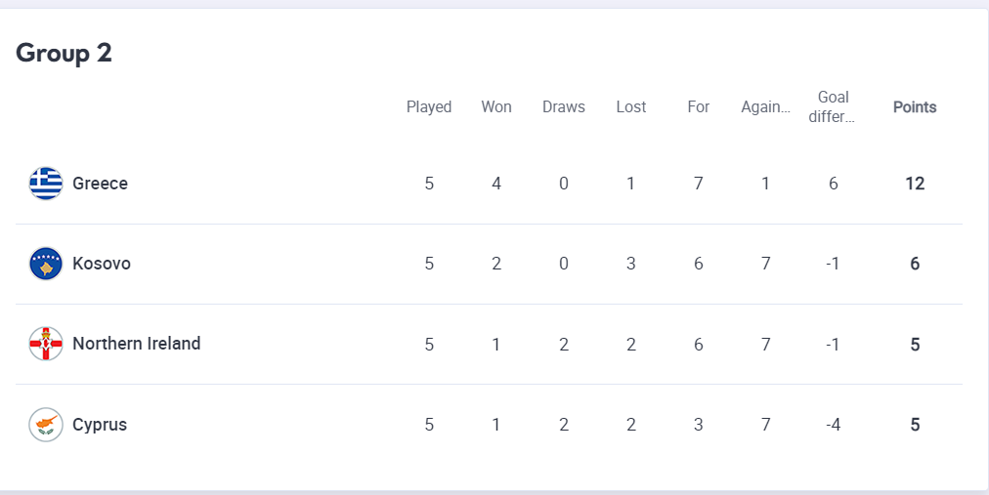Click the Greece flag icon
The image size is (989, 495).
coord(46,184)
